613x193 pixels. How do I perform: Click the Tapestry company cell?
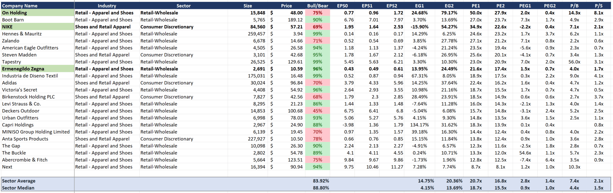(38, 62)
